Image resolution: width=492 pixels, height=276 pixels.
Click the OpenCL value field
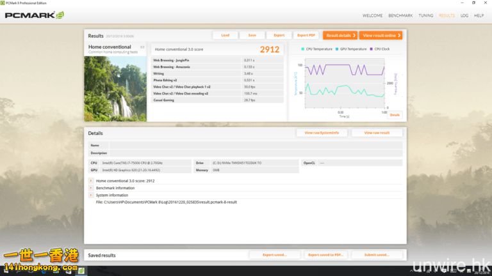(x=360, y=163)
